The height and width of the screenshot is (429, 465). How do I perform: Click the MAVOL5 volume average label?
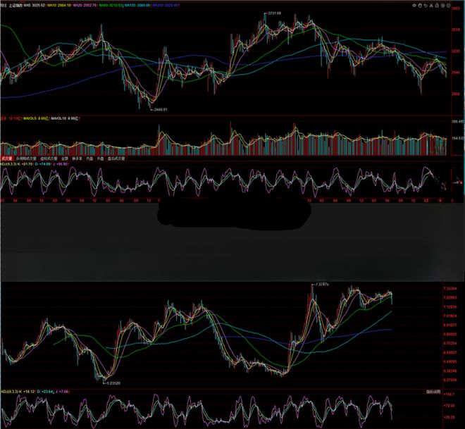[x=35, y=118]
